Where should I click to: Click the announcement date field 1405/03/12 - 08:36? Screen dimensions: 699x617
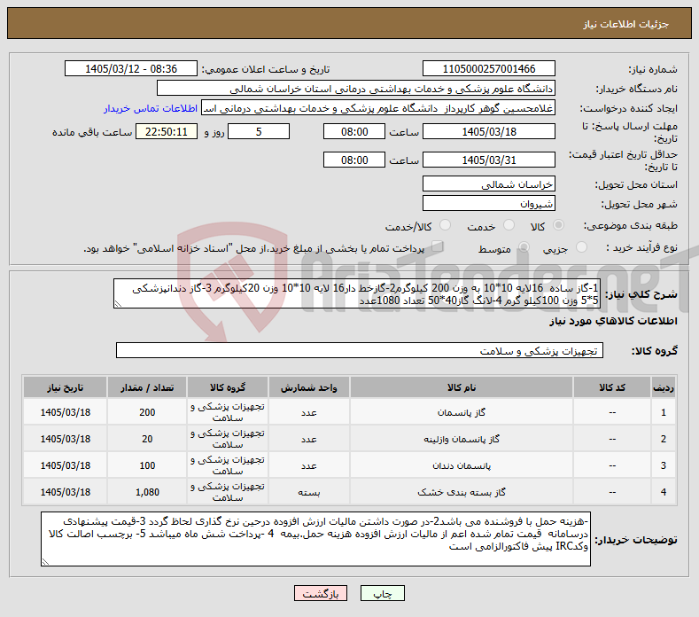pyautogui.click(x=131, y=69)
